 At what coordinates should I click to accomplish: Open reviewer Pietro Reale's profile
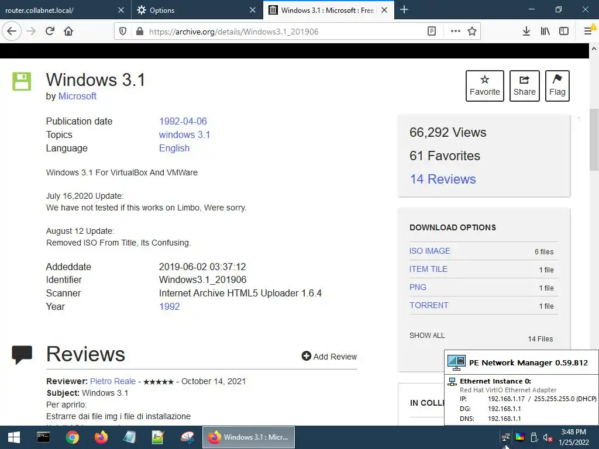click(x=113, y=381)
